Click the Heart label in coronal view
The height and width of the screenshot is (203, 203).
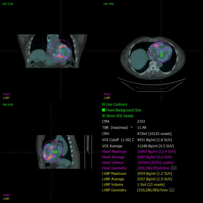(x=6, y=94)
